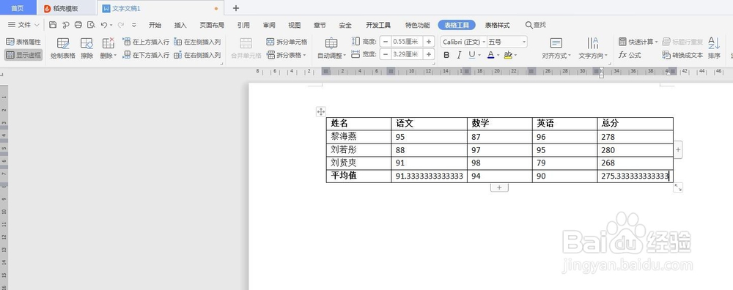Select the 擦除 eraser tool
733x290 pixels.
pos(87,48)
